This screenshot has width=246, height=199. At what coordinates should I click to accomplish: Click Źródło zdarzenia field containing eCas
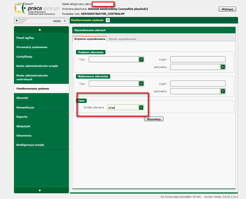(x=123, y=108)
